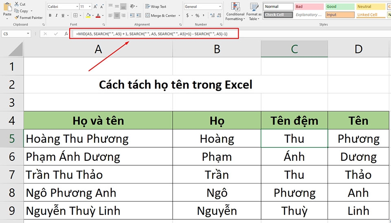This screenshot has height=223, width=391.
Task: Click the Copy icon
Action: coord(16,11)
